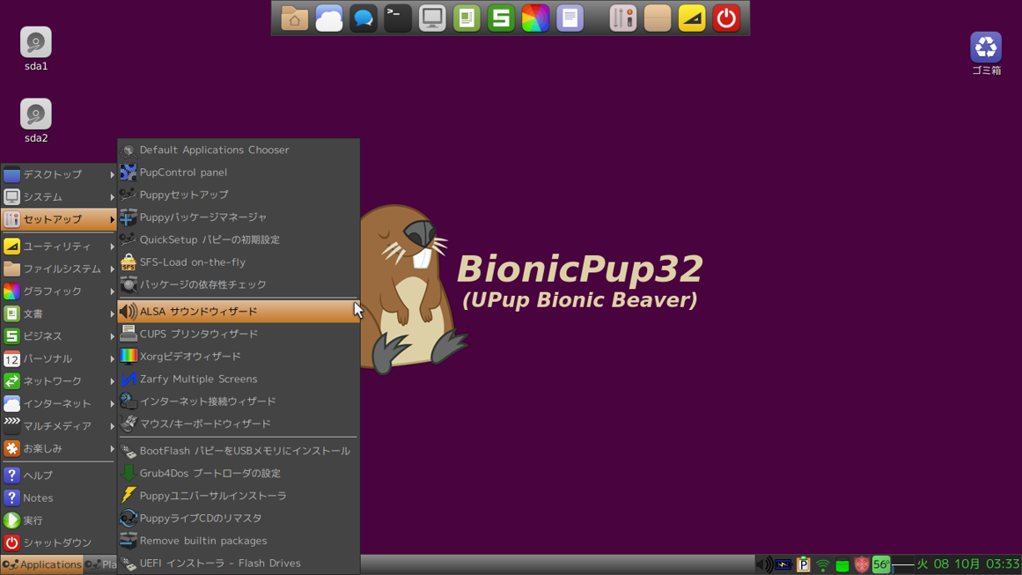Image resolution: width=1022 pixels, height=575 pixels.
Task: Click the speaker volume tray icon
Action: 763,564
